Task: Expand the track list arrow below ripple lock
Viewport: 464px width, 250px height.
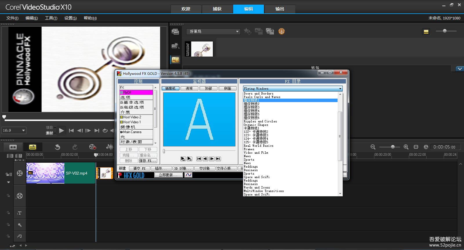Action: tap(8, 182)
